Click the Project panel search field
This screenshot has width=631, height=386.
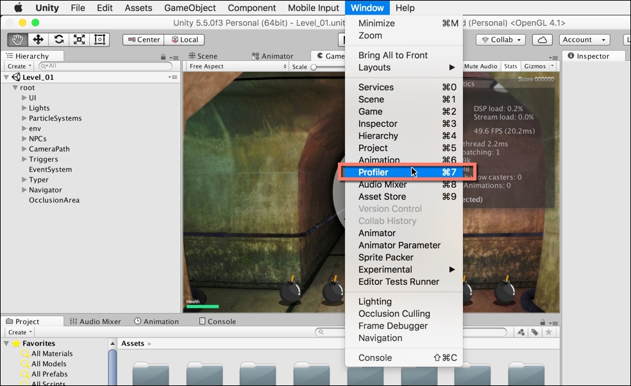(411, 332)
